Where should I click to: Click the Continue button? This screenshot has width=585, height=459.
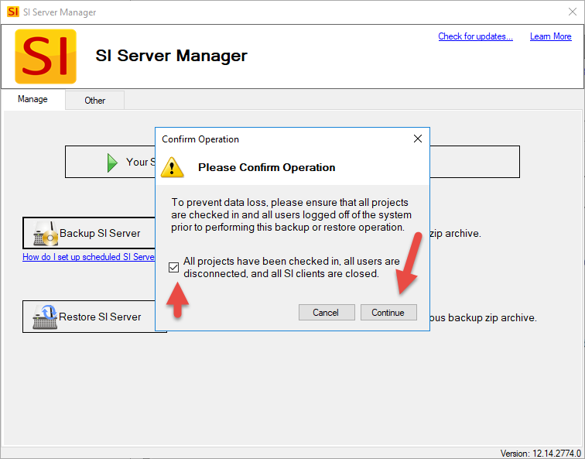[388, 313]
